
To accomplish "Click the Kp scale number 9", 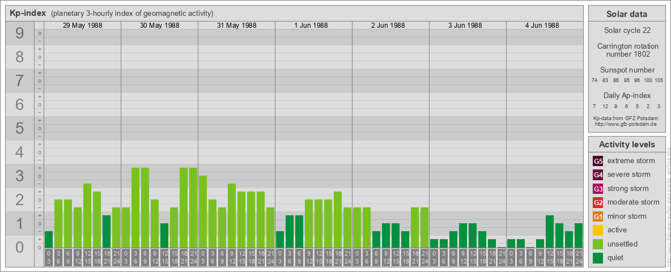I will 20,33.
